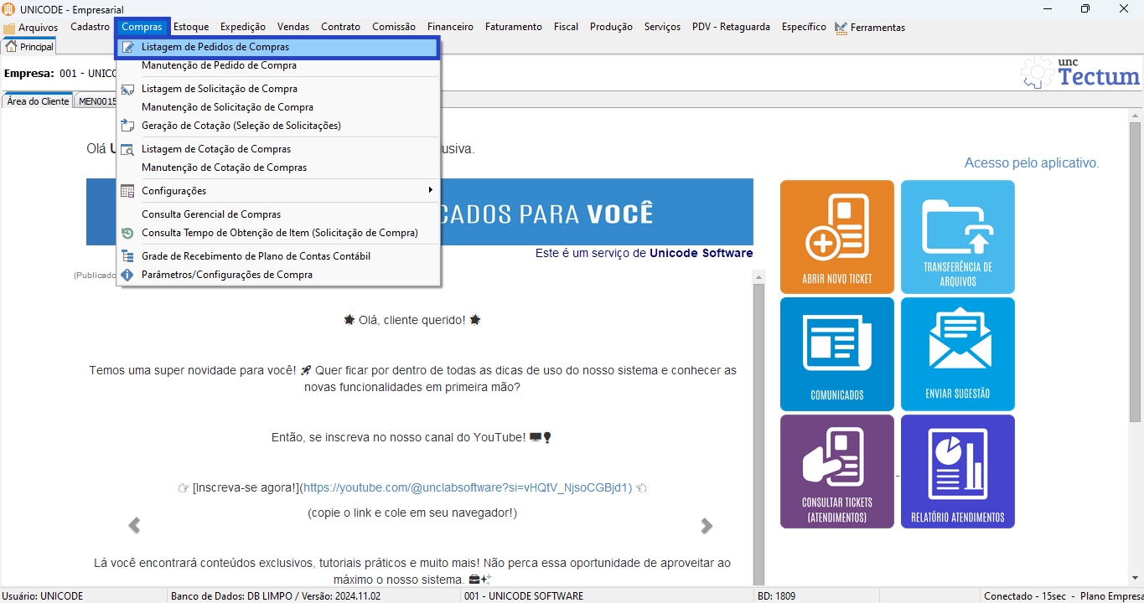Open the Abrir Novo Ticket tile
The height and width of the screenshot is (603, 1144).
pos(836,237)
